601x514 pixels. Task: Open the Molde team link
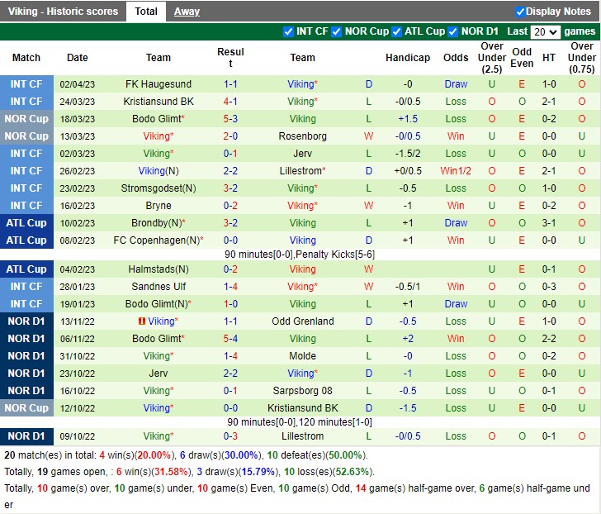302,356
